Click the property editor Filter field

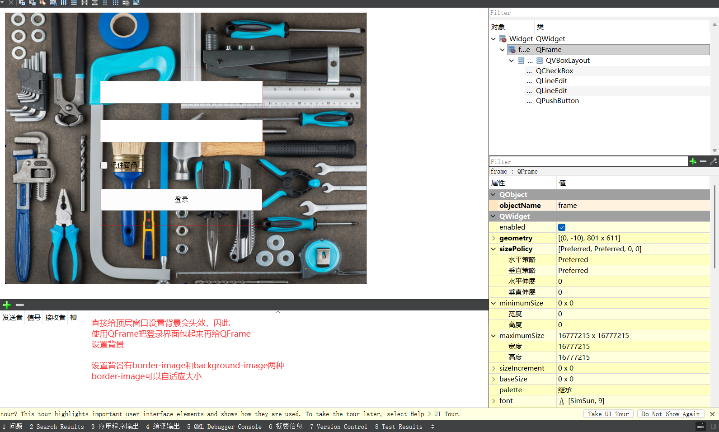[588, 161]
